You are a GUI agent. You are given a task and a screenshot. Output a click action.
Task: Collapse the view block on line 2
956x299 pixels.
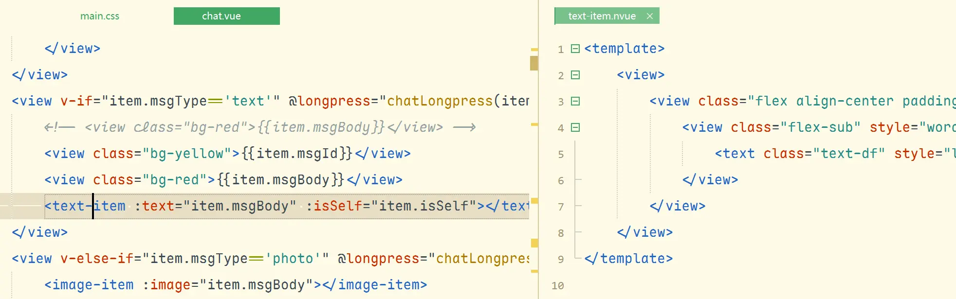tap(575, 75)
